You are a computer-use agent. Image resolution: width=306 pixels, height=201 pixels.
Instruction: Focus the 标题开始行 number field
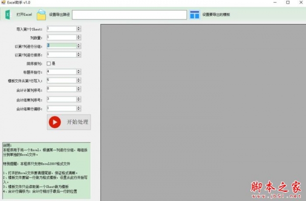62,72
